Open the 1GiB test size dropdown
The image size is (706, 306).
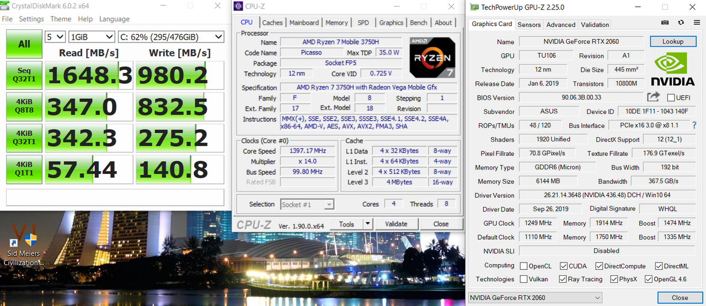(x=92, y=37)
